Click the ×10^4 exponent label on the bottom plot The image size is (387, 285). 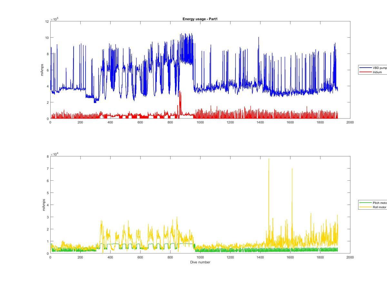tap(54, 154)
